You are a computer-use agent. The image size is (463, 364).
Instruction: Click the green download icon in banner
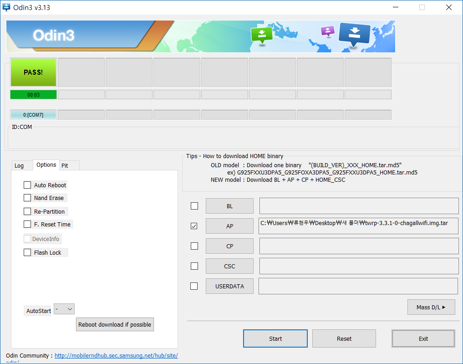click(262, 35)
